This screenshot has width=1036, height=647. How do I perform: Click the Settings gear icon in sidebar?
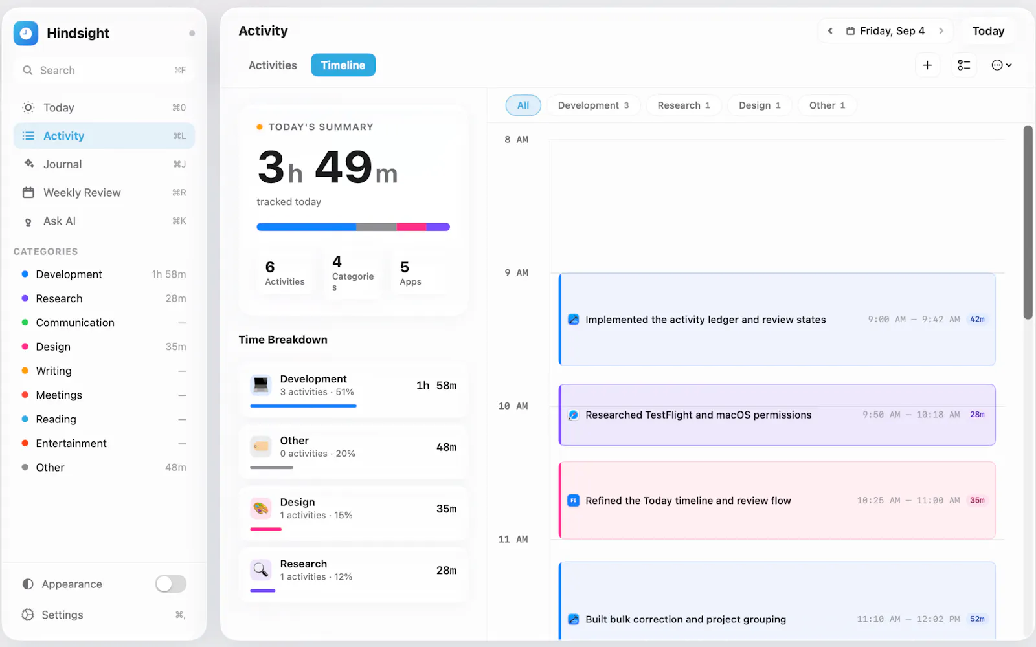coord(28,615)
